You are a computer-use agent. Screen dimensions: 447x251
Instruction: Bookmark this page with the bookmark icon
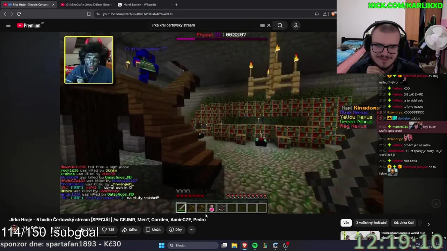click(x=89, y=14)
